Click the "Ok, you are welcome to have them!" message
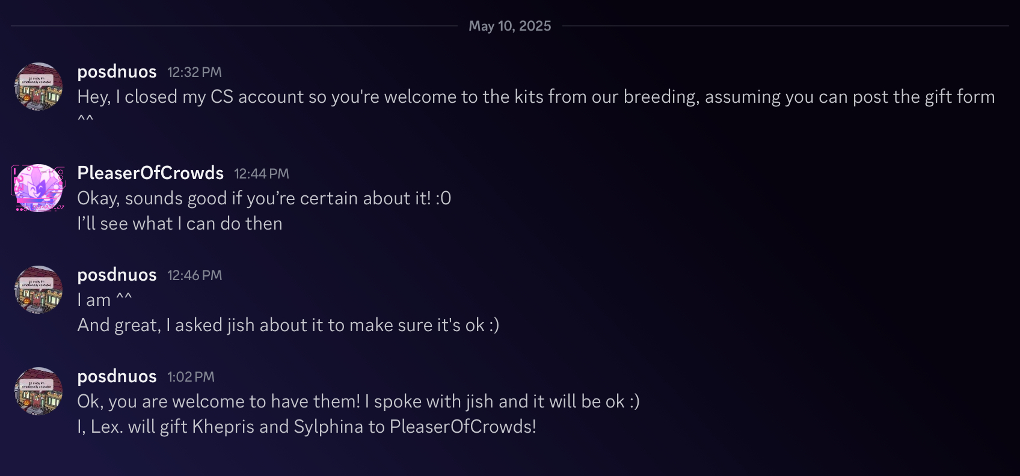 358,402
